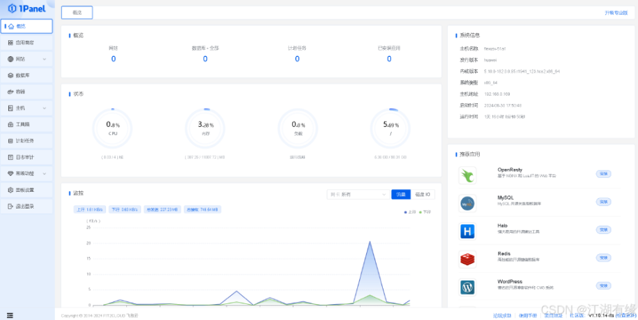Click the version text v1.10.14-lts
The image size is (638, 320).
[x=602, y=316]
